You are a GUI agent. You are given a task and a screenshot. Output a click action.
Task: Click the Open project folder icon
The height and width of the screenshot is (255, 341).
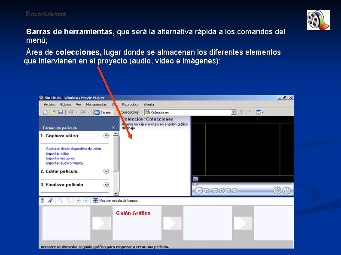[53, 112]
